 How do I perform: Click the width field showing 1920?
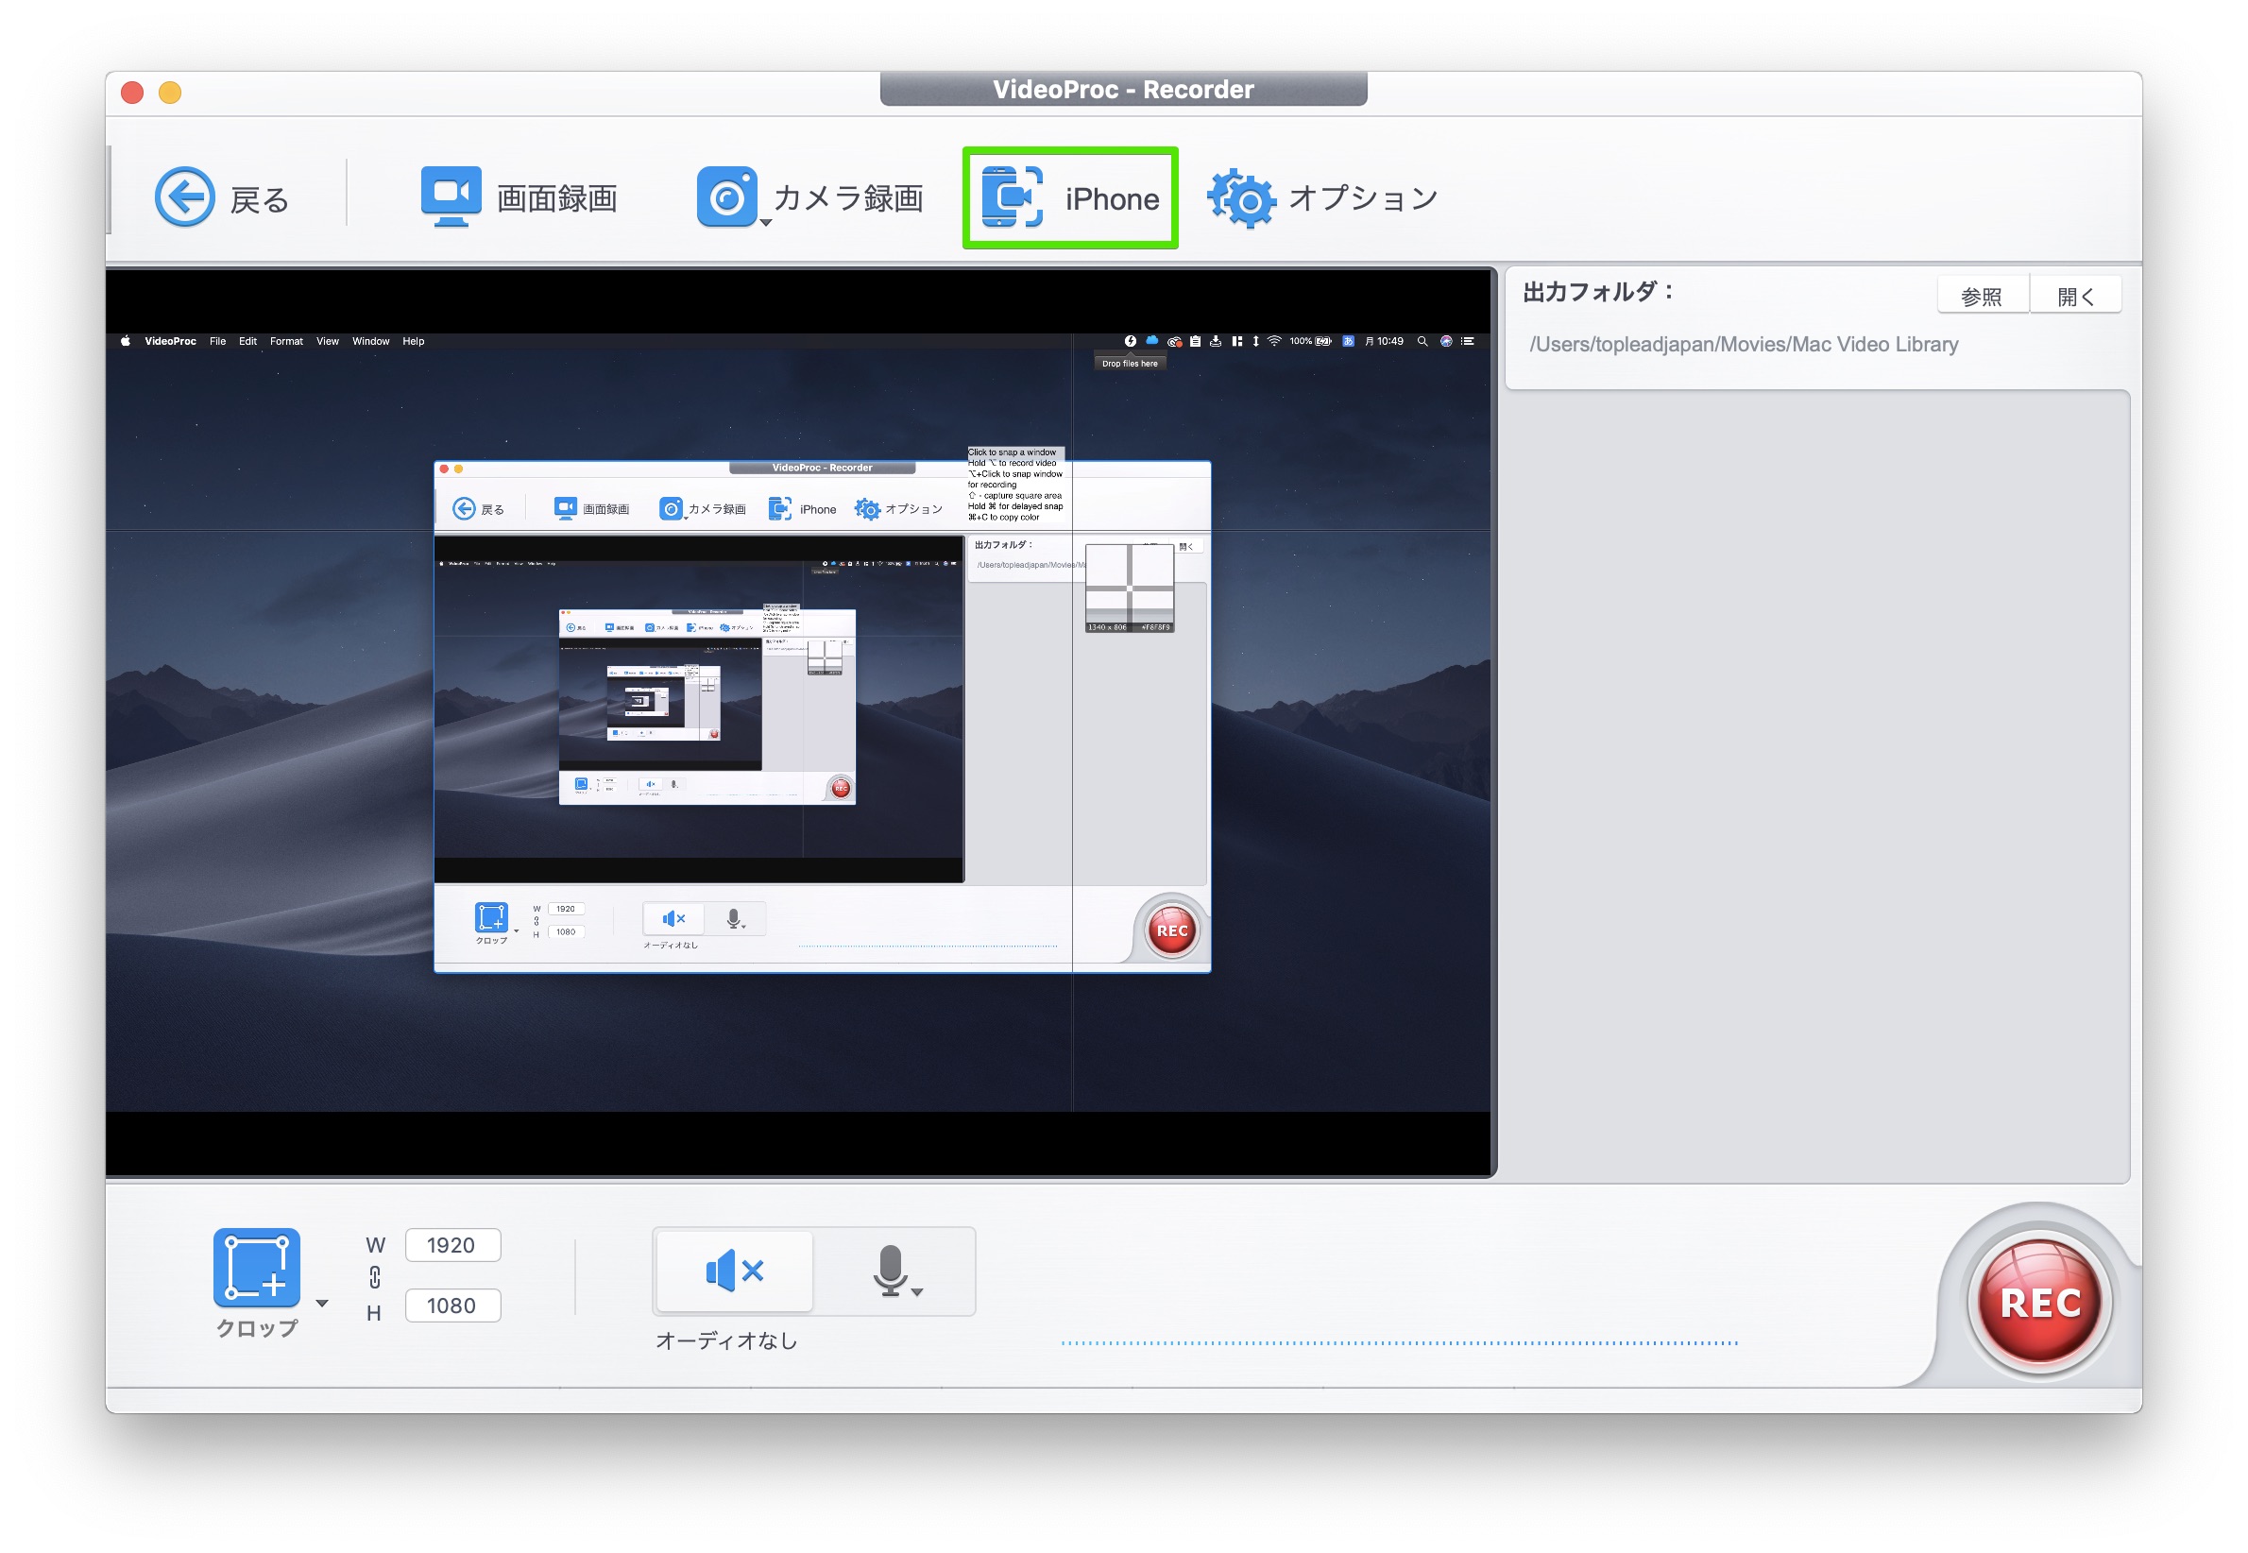pos(452,1245)
